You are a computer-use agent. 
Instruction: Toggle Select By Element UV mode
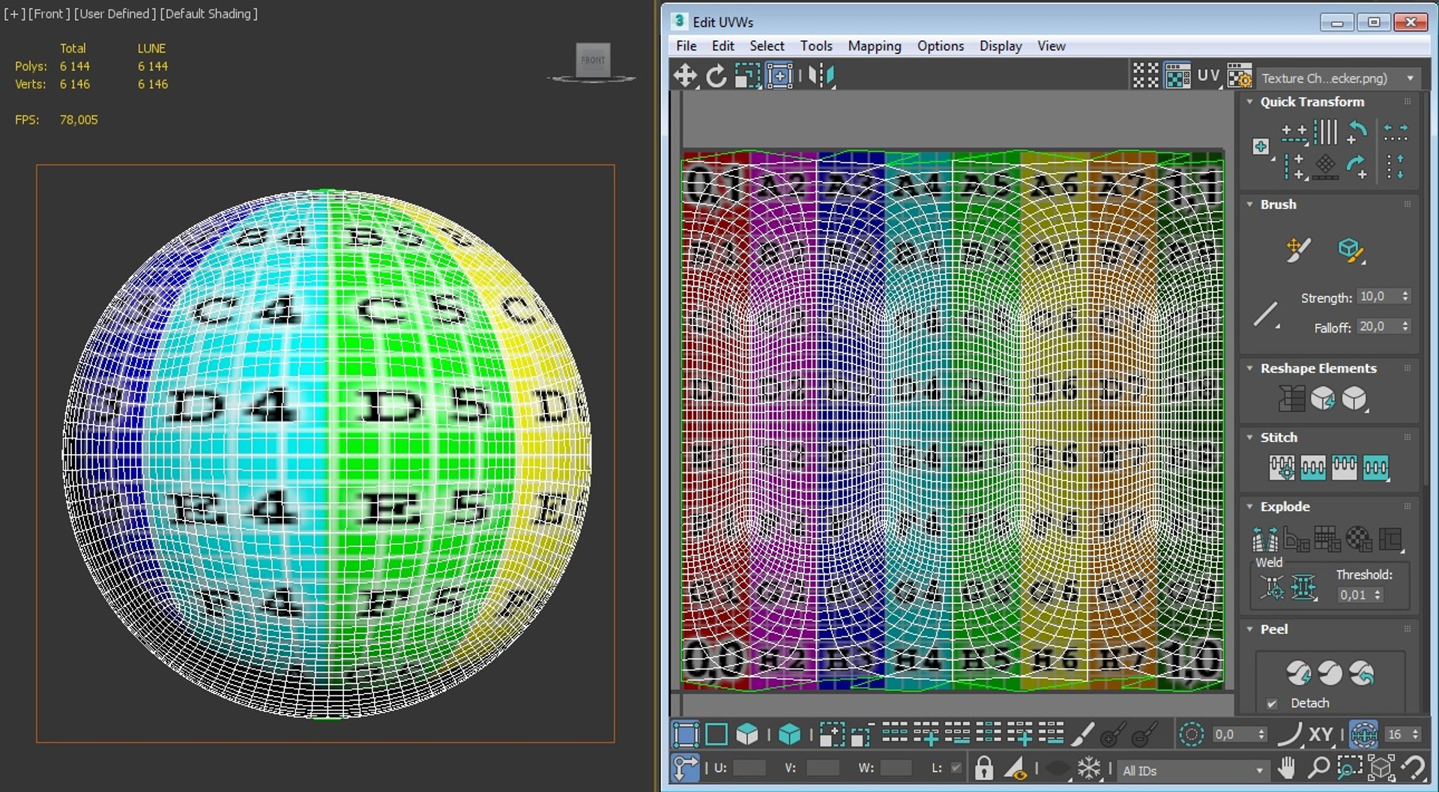[x=789, y=734]
